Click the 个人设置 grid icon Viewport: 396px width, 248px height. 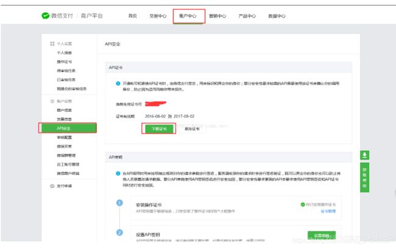pos(52,44)
